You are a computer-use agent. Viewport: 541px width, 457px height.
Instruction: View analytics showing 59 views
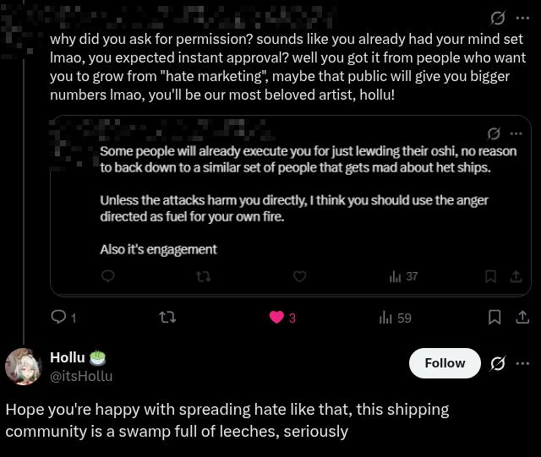[x=386, y=318]
